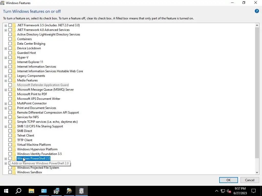Select Microsoft Defender Application Guard row
The image size is (262, 196).
coord(43,85)
